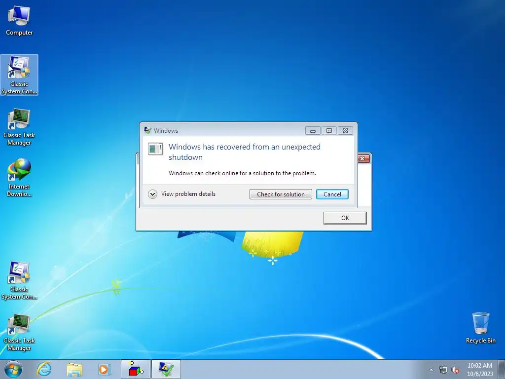Open the Computer desktop icon
This screenshot has height=379, width=505.
pyautogui.click(x=19, y=21)
